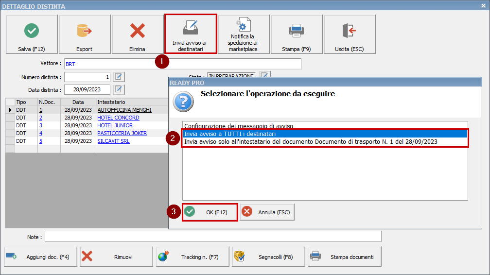Open the HOTEL CONCORD link

pos(118,118)
